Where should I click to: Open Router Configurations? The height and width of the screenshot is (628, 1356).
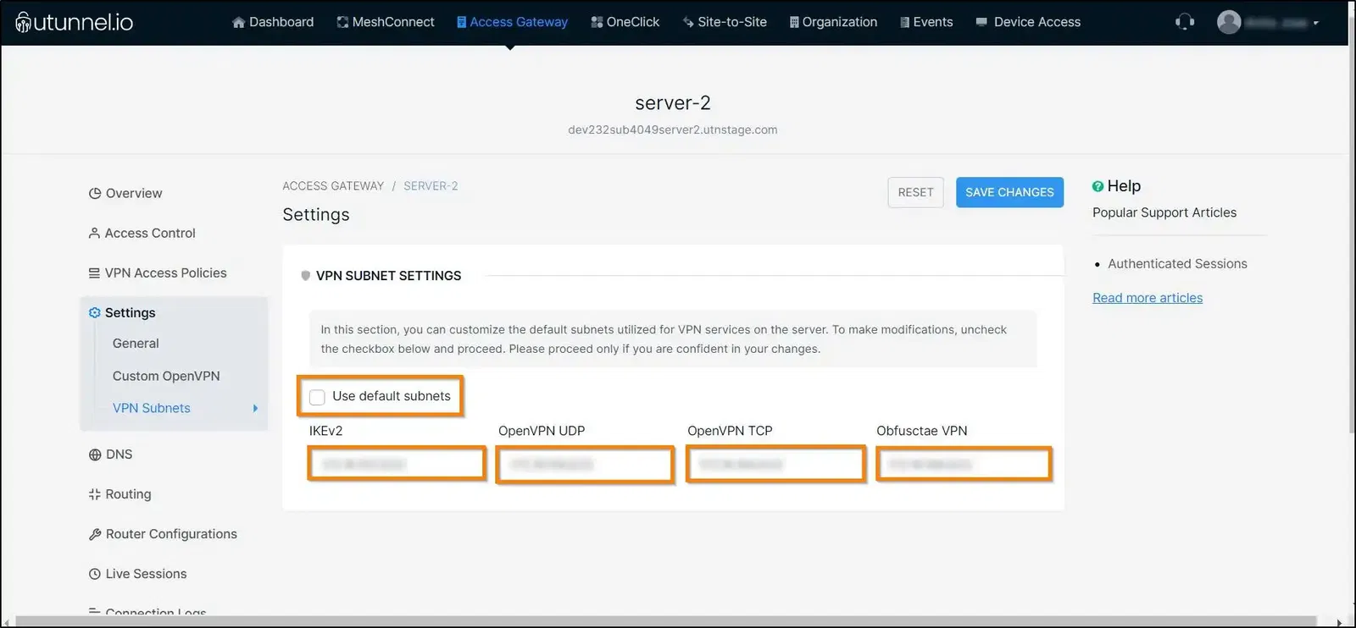[x=163, y=534]
